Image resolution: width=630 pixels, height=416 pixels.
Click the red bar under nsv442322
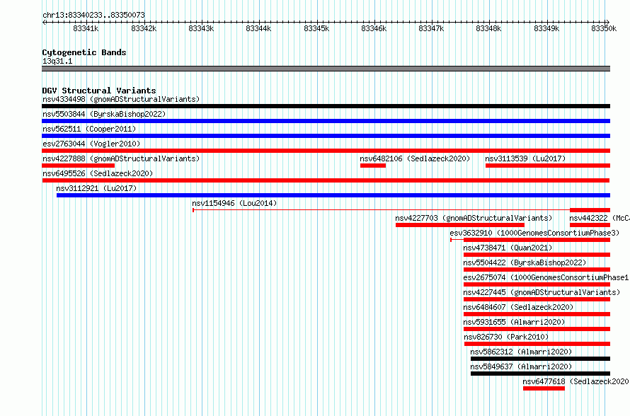pos(590,225)
